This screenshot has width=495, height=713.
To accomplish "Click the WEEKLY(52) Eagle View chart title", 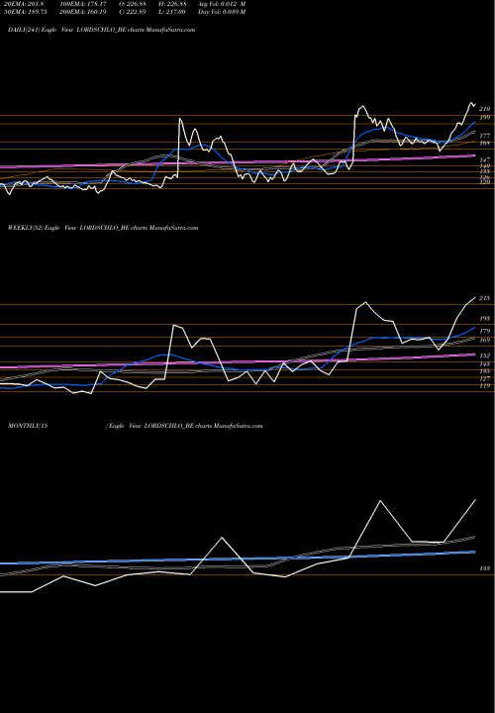I will 103,228.
